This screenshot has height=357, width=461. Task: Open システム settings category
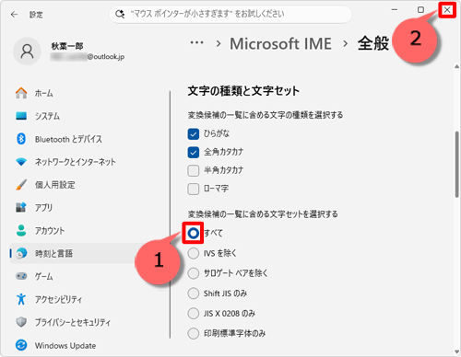click(47, 116)
